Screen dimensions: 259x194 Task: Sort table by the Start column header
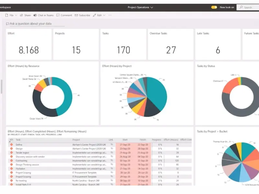125,140
